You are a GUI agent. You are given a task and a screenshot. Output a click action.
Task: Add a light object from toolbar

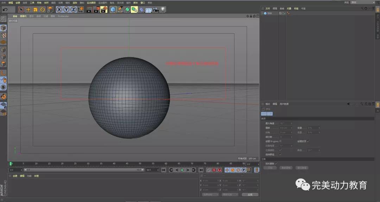point(163,9)
